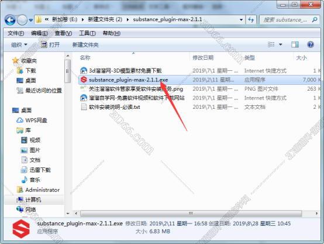Click the Substance icon of the exe file

pos(84,80)
